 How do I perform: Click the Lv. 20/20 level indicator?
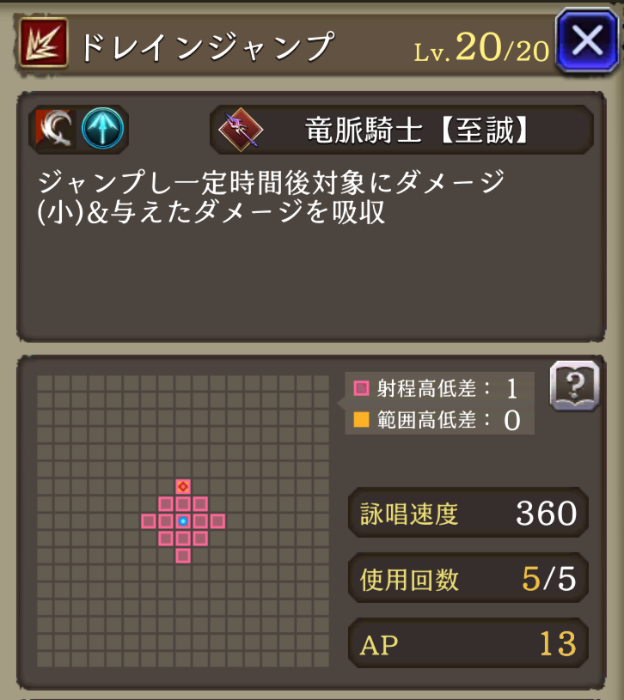(481, 48)
